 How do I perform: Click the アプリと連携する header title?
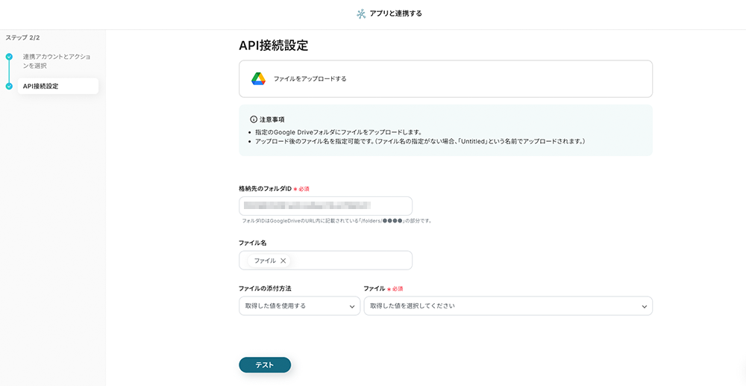(x=395, y=13)
